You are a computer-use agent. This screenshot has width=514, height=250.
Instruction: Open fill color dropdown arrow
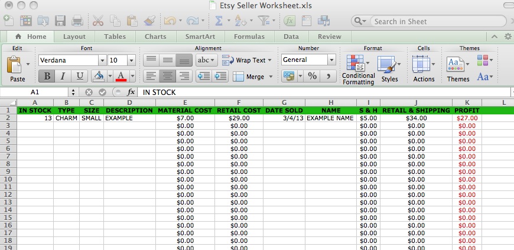[x=110, y=76]
